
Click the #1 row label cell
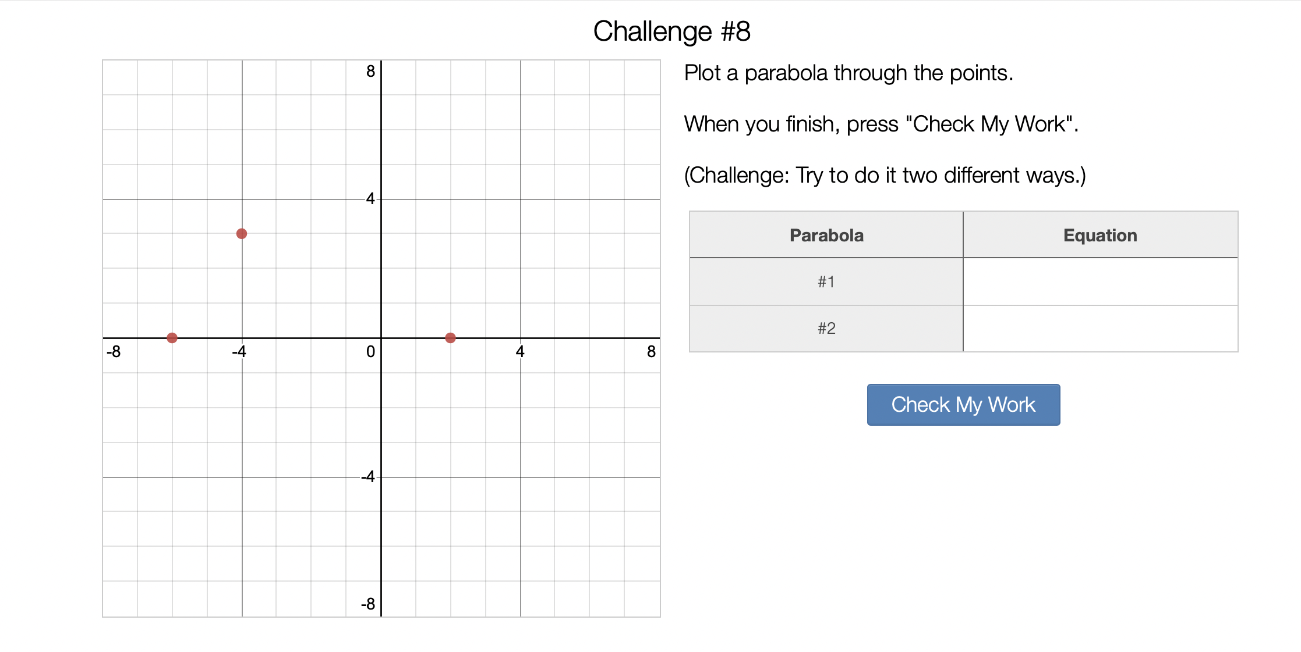click(826, 282)
